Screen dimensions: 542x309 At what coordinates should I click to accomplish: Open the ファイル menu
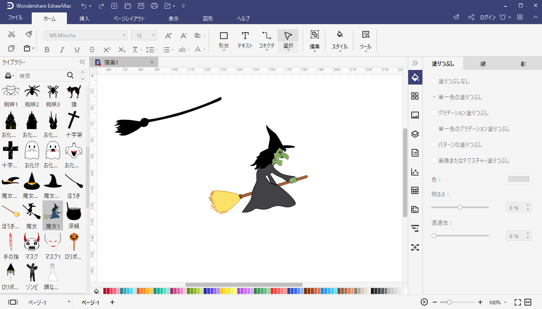pyautogui.click(x=15, y=18)
